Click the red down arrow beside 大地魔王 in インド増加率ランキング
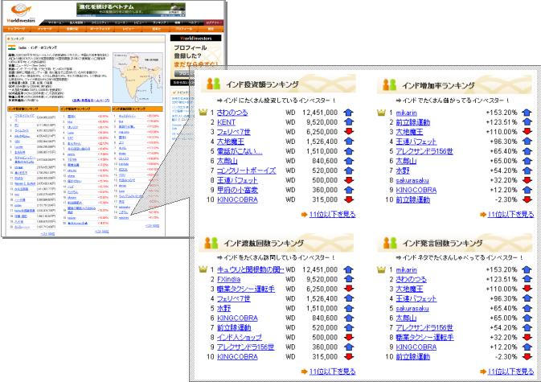This screenshot has width=541, height=382. click(527, 131)
